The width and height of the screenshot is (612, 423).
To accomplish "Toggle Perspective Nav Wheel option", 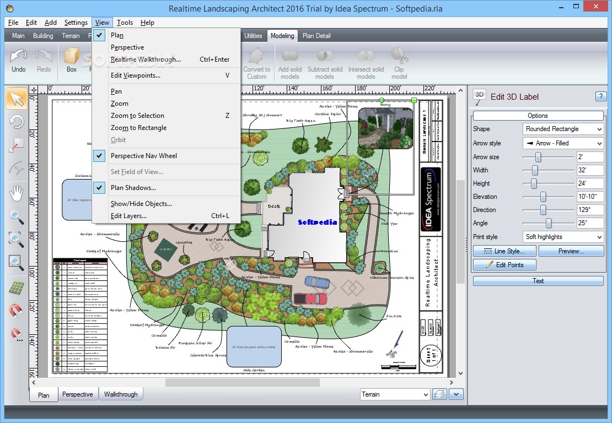I will coord(167,155).
